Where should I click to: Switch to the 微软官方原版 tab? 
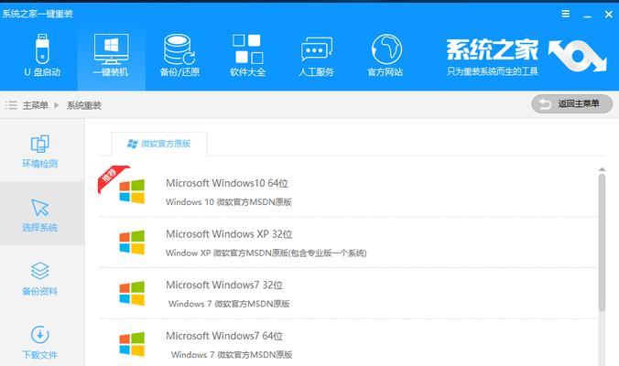(159, 144)
